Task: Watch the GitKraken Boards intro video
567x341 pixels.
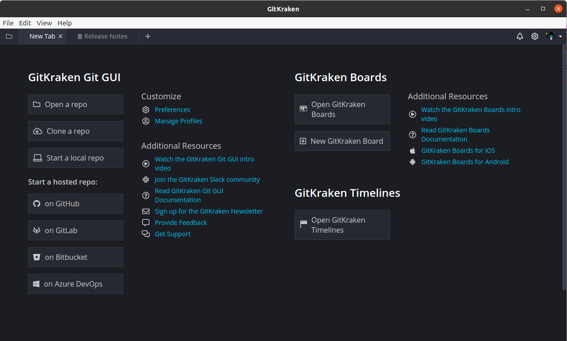Action: (x=471, y=114)
